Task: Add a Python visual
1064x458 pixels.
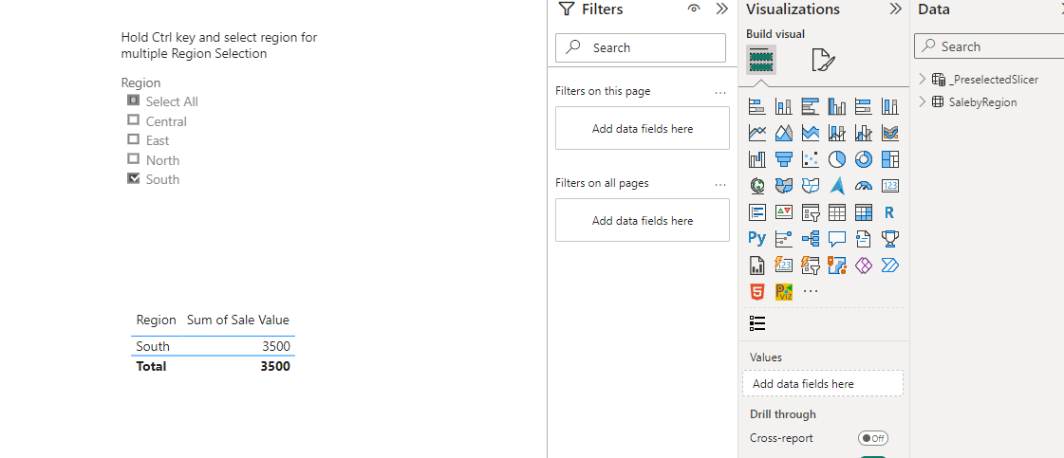Action: click(756, 239)
